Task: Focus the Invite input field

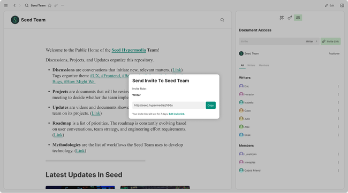Action: pos(272,42)
